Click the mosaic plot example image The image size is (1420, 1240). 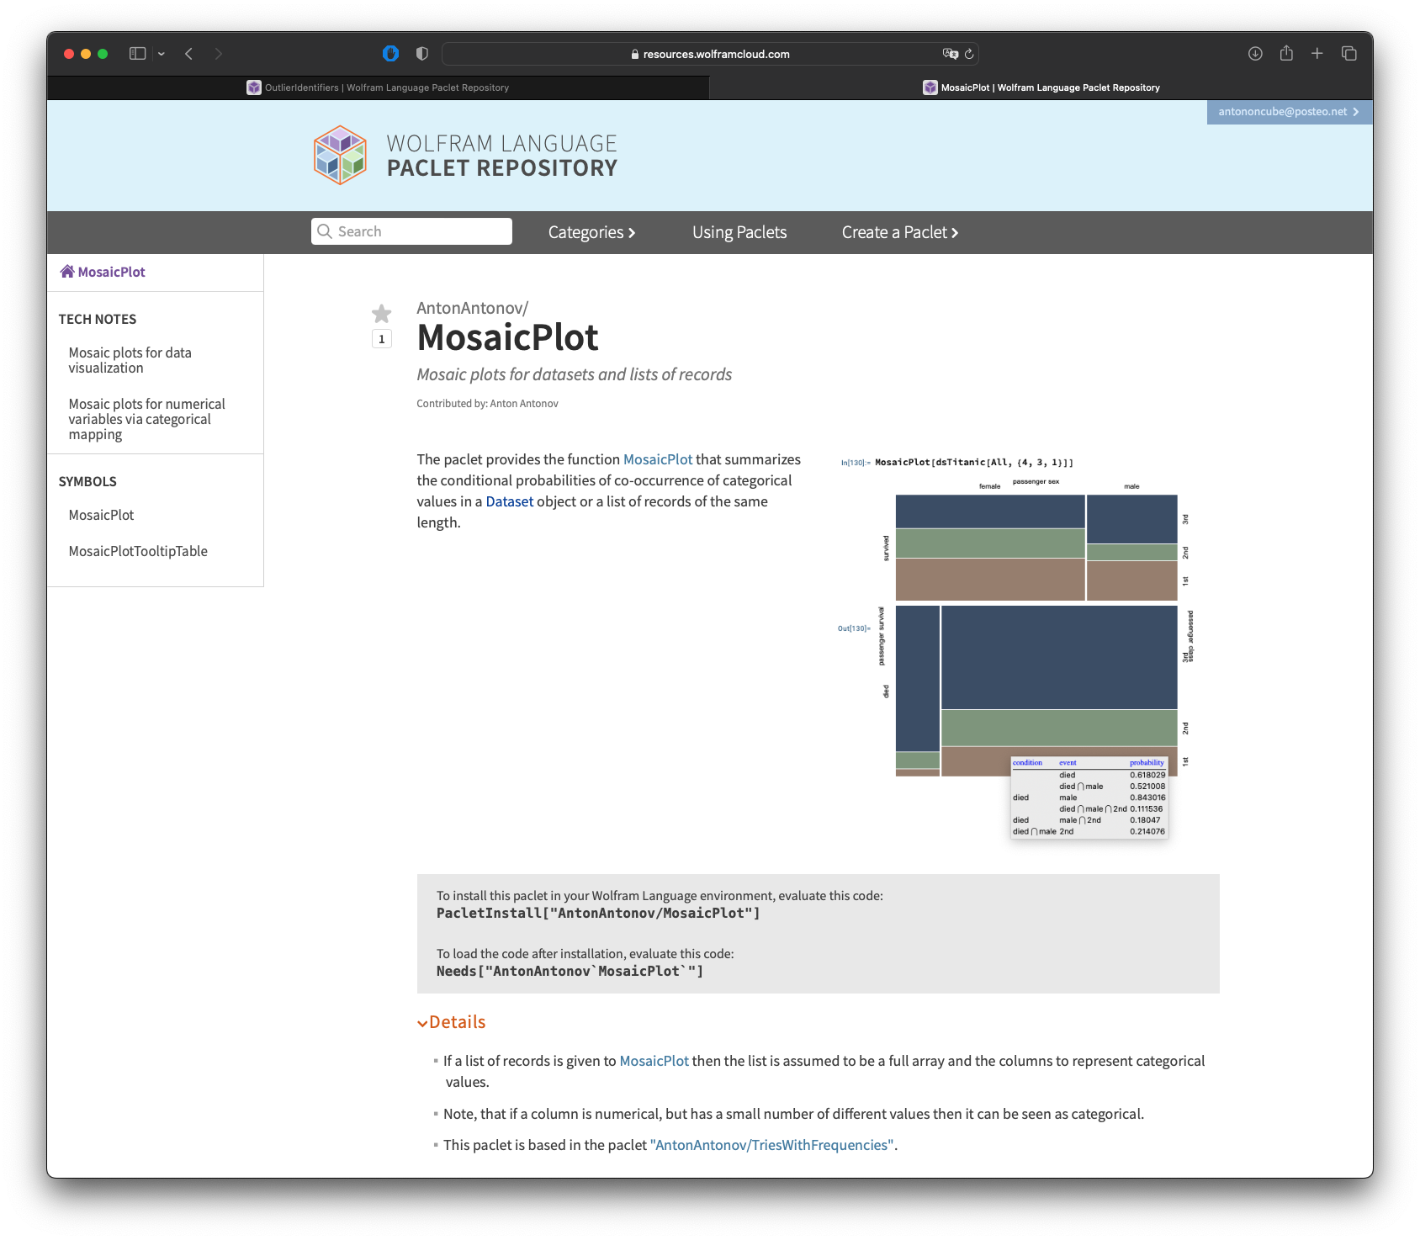pyautogui.click(x=1016, y=647)
